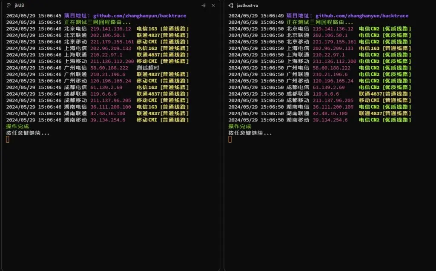Click the Debian swirl icon beside jhUS
Viewport: 436px width, 271px height.
9,6
